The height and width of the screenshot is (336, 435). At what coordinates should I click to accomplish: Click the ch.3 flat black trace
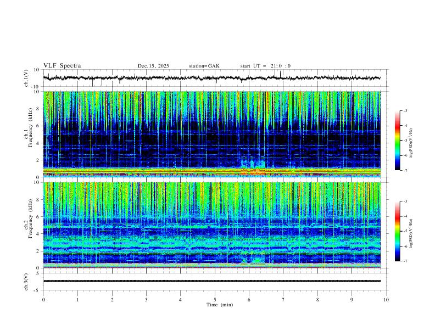[211, 281]
